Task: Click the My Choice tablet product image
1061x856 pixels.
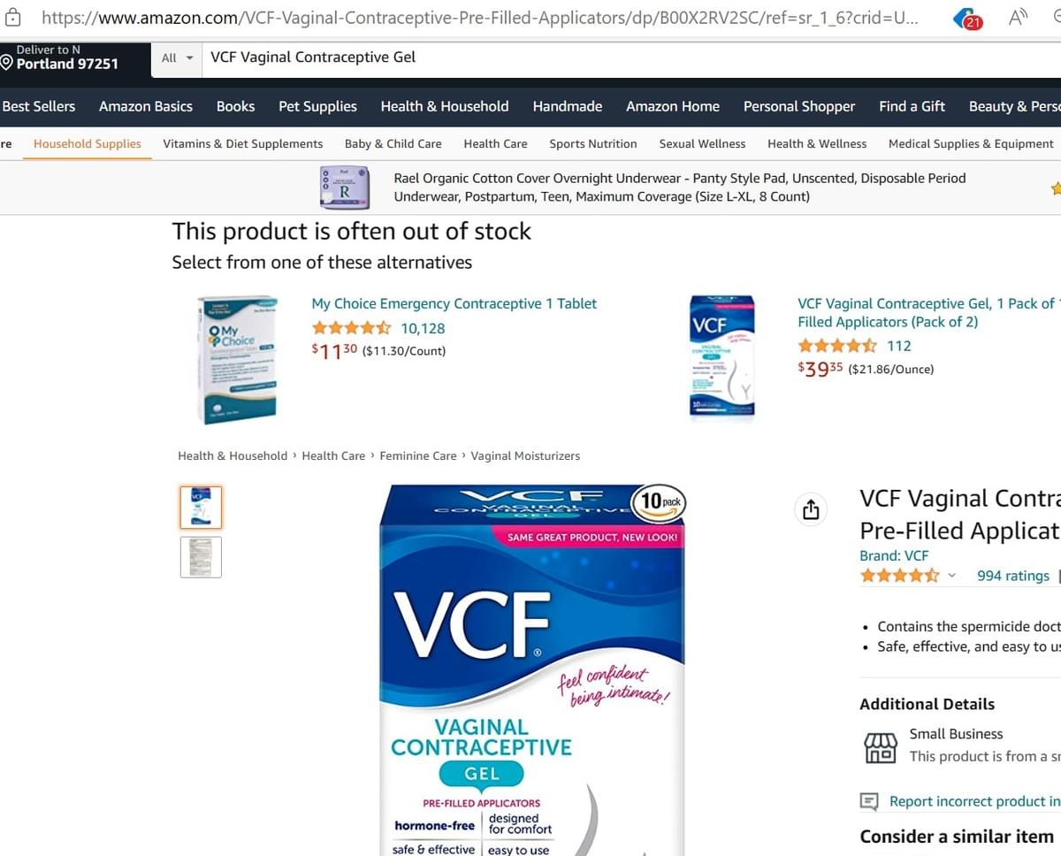Action: coord(238,359)
